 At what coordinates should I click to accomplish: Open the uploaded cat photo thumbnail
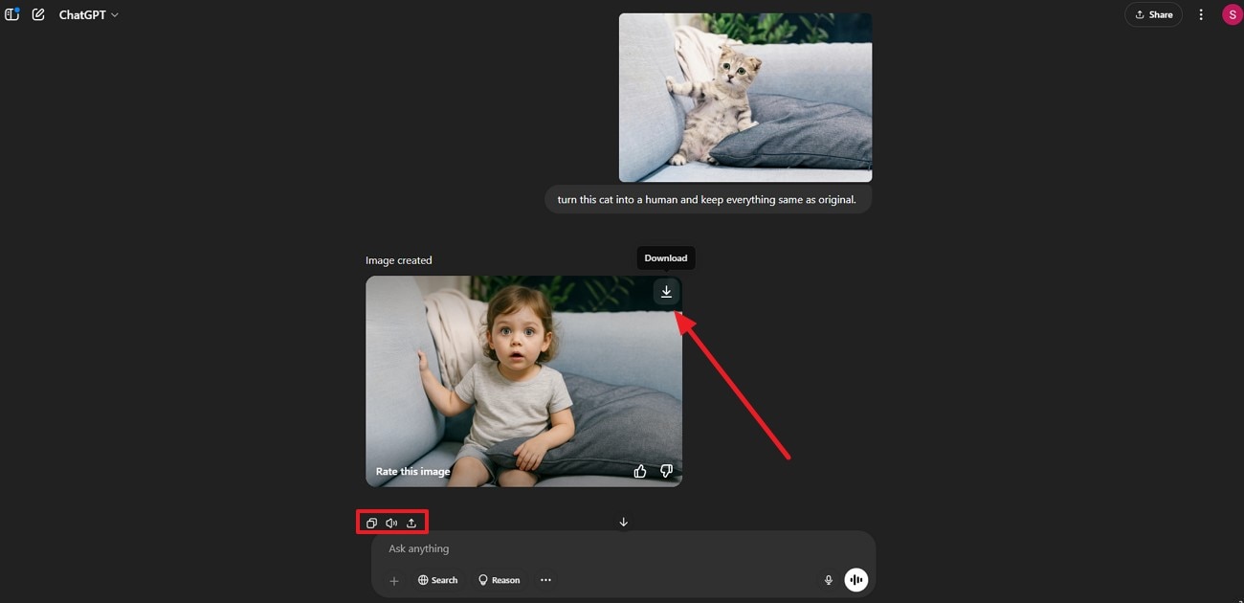pyautogui.click(x=744, y=98)
